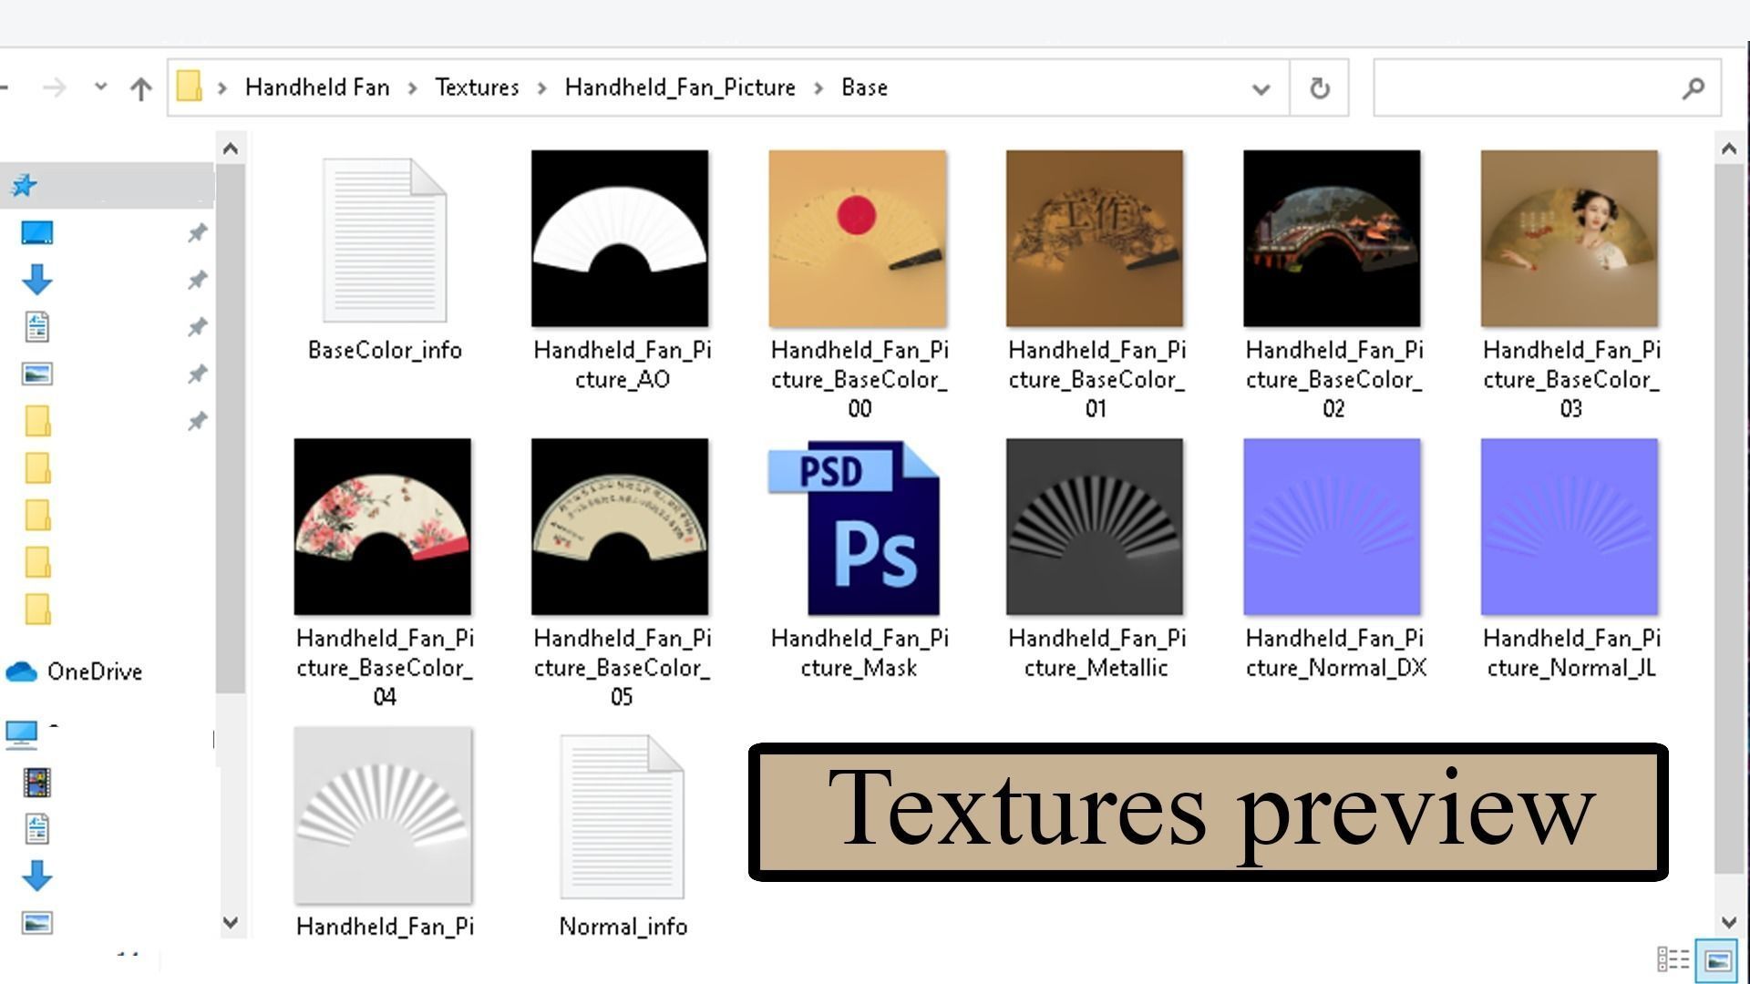Viewport: 1750px width, 984px height.
Task: Select the Handheld_Fan_Picture_Normal_DX texture thumbnail
Action: pos(1332,527)
